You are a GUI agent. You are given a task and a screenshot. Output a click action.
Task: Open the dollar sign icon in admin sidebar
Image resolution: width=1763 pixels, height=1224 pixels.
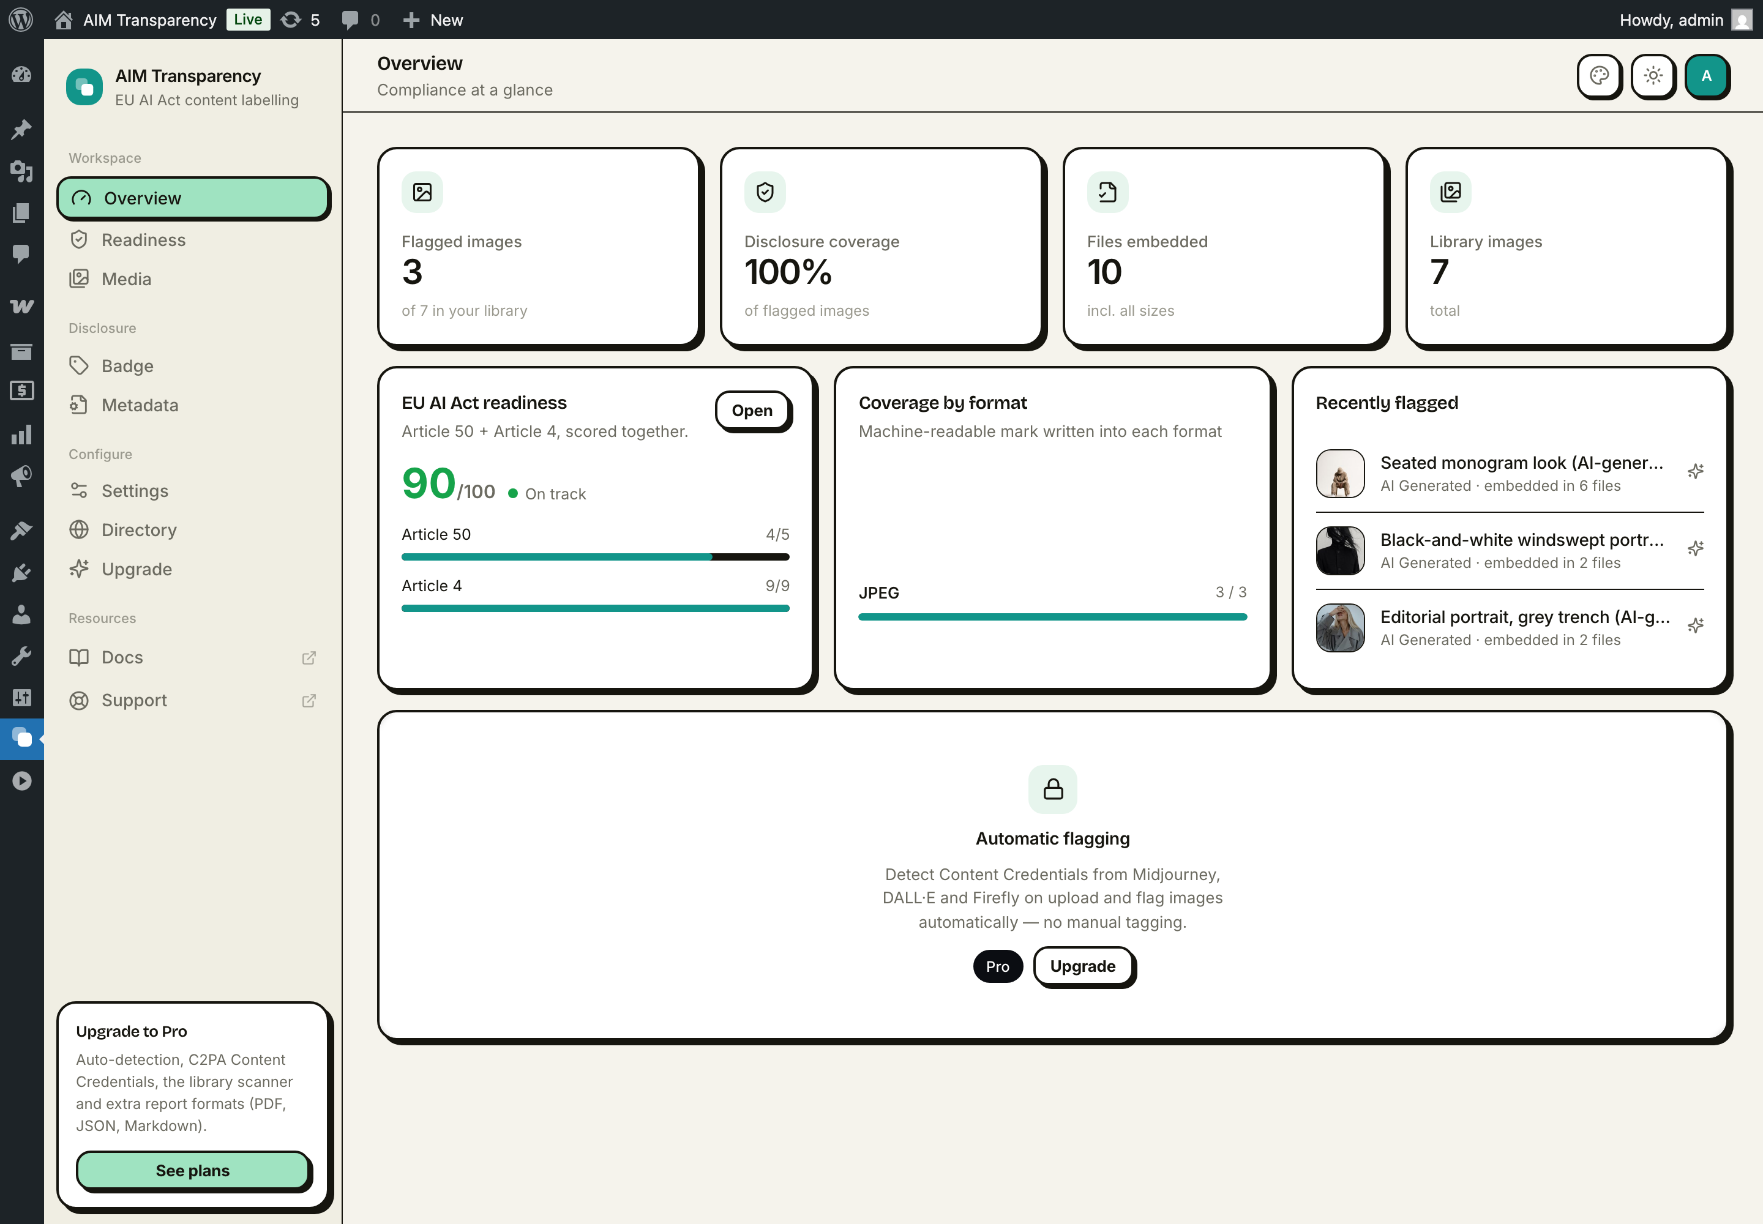(x=21, y=390)
